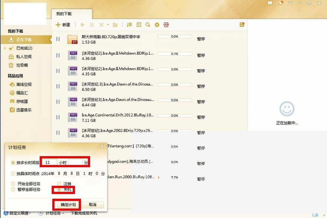327x218 pixels.
Task: Click the numbered task priority icon
Action: pyautogui.click(x=139, y=25)
